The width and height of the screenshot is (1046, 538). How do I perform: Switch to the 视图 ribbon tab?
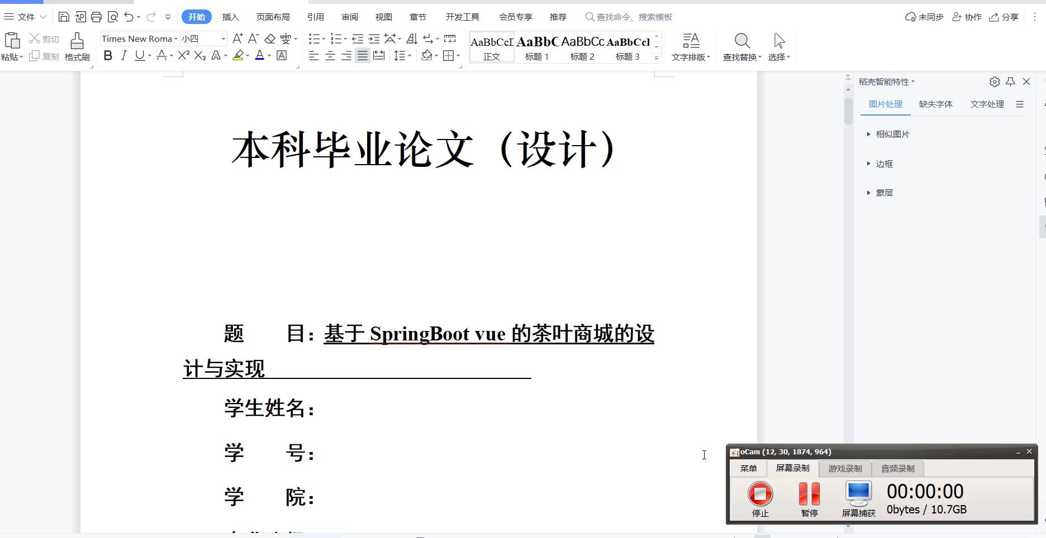coord(384,17)
